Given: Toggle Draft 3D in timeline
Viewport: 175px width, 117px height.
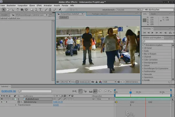Looking at the screenshot, I should coord(85,91).
